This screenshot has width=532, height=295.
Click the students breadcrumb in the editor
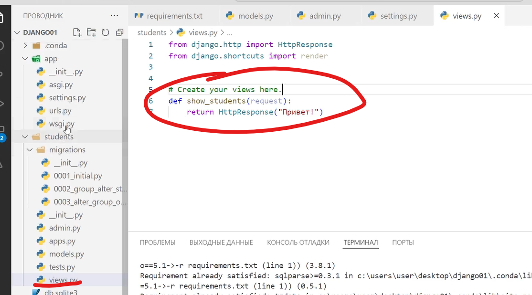coord(151,32)
